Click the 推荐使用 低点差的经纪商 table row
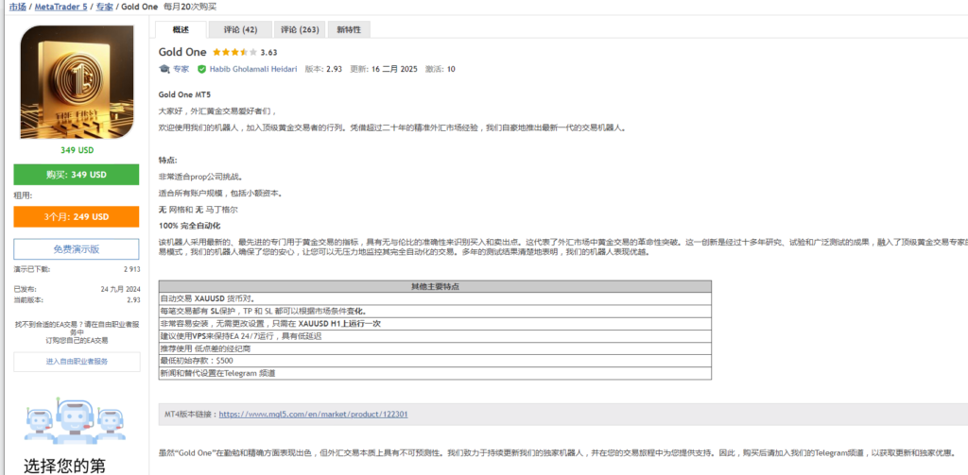 click(435, 348)
